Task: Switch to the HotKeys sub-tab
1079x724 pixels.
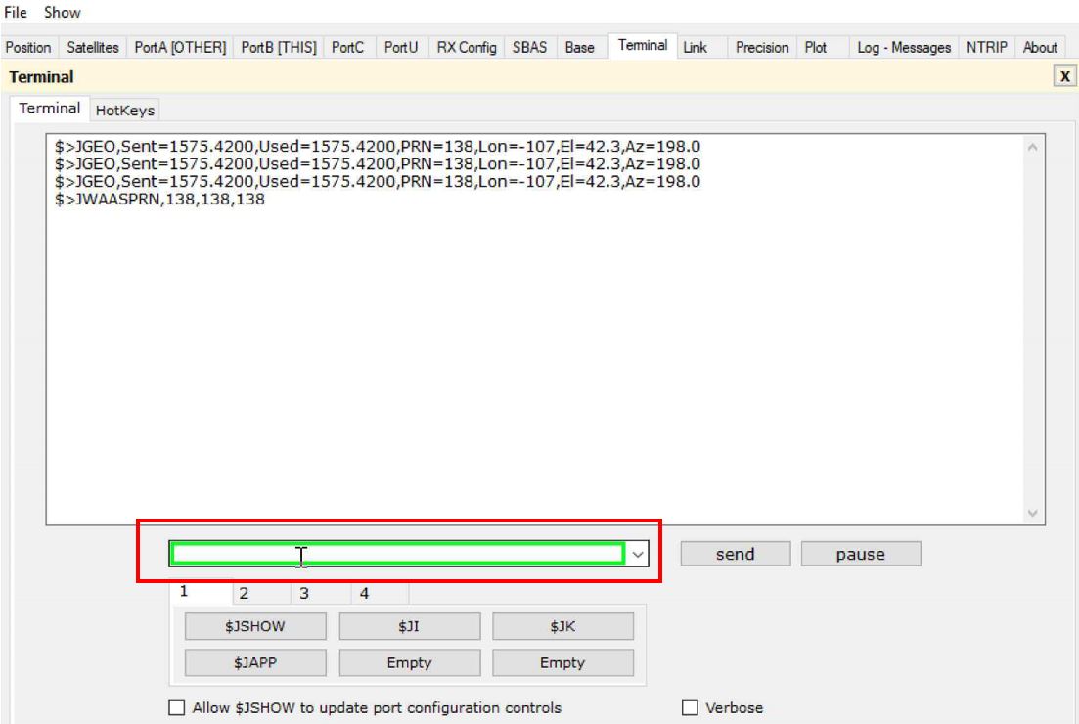Action: [124, 111]
